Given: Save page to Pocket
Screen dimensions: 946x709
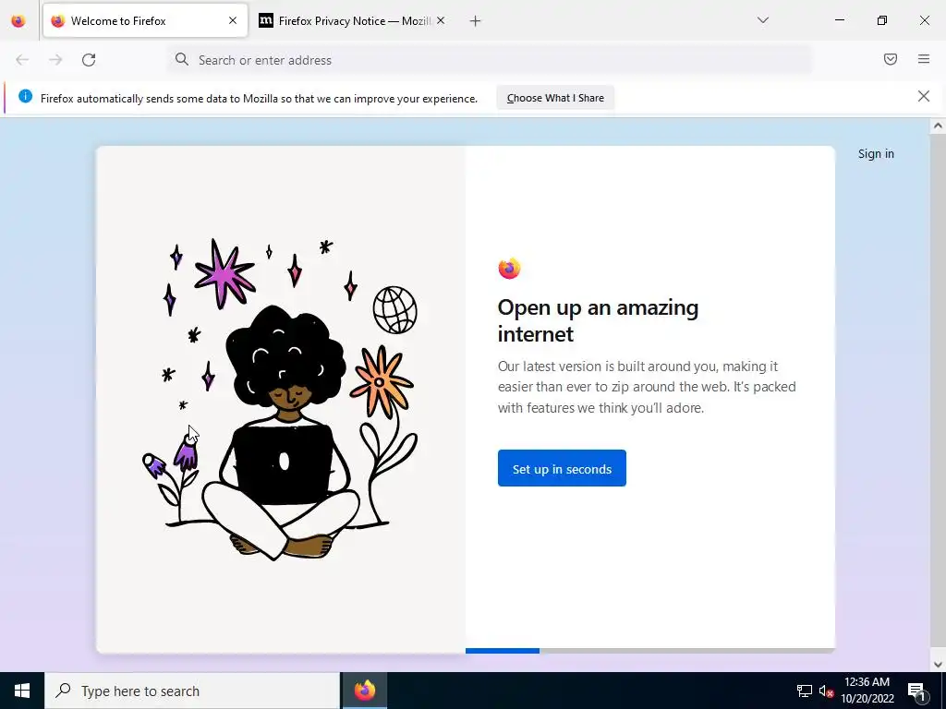Looking at the screenshot, I should click(x=891, y=59).
